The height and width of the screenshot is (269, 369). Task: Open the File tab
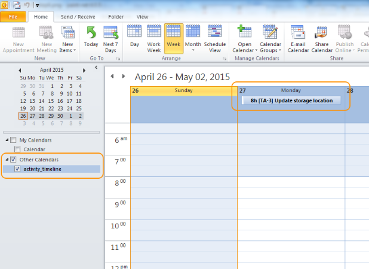(13, 17)
